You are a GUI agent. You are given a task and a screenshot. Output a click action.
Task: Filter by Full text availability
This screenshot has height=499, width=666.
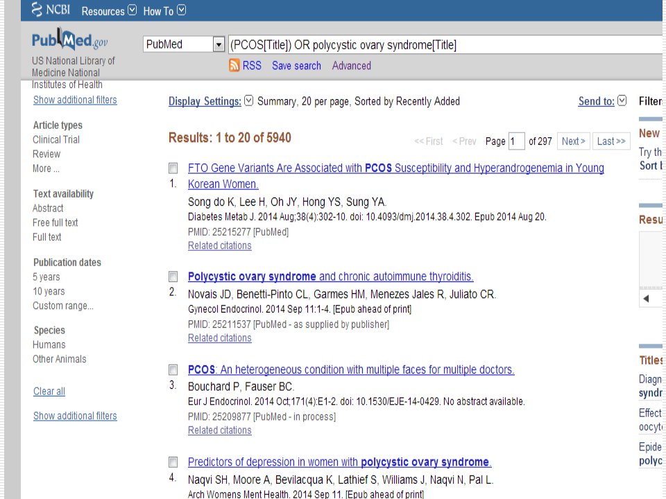[x=47, y=237]
